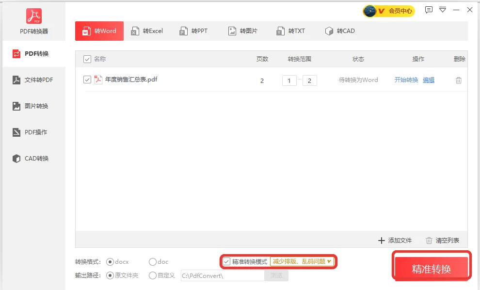Minimize the converter window
This screenshot has height=290, width=480.
point(456,10)
